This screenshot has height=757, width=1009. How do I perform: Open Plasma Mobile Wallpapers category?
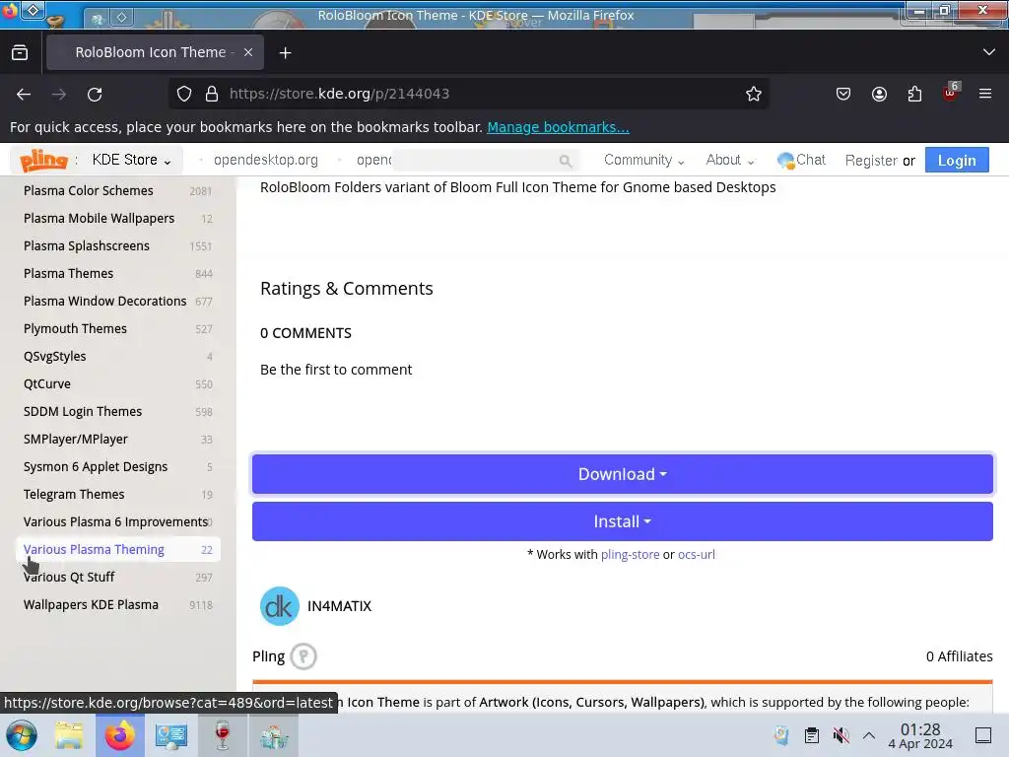[x=118, y=218]
